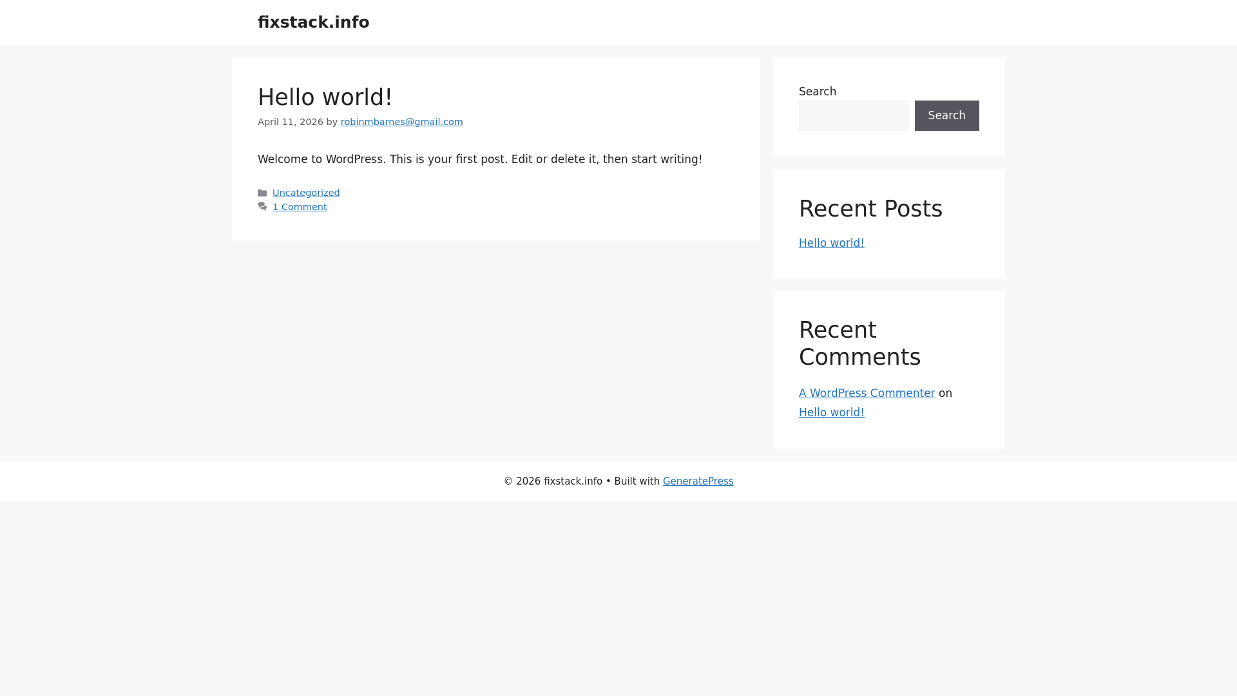Focus the sidebar search input field
This screenshot has height=696, width=1237.
(x=853, y=115)
